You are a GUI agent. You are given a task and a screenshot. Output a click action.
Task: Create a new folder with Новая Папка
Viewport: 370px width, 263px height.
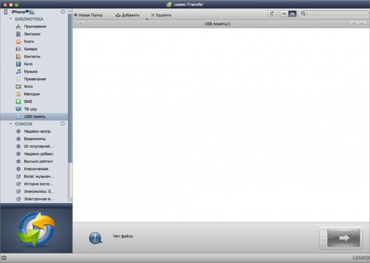click(x=88, y=15)
